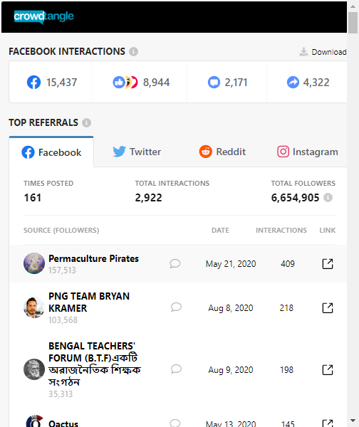Show post message bubble for Bengal Teachers' Forum

point(176,369)
